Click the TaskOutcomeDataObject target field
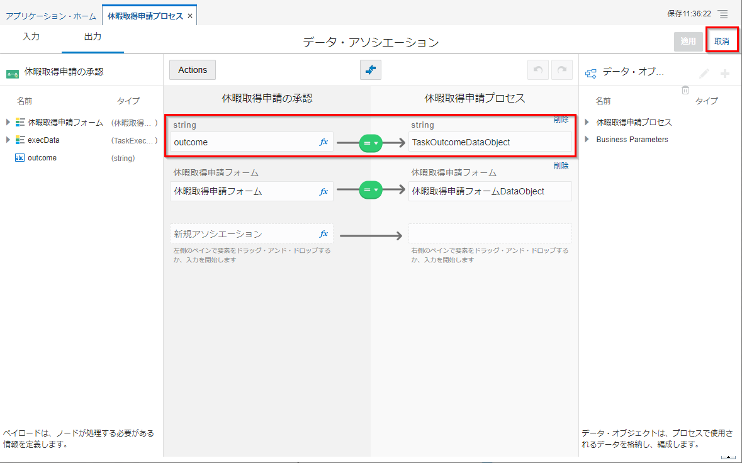 pyautogui.click(x=490, y=142)
